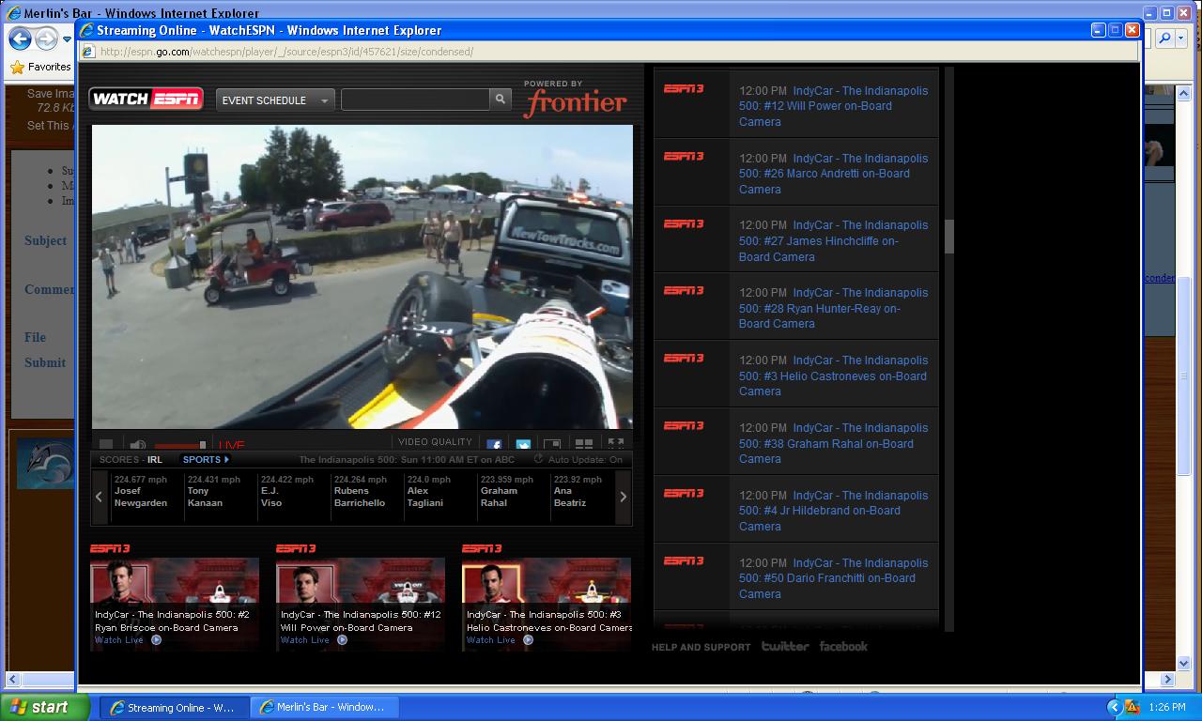Open #12 Will Power on-board camera listing

point(833,106)
